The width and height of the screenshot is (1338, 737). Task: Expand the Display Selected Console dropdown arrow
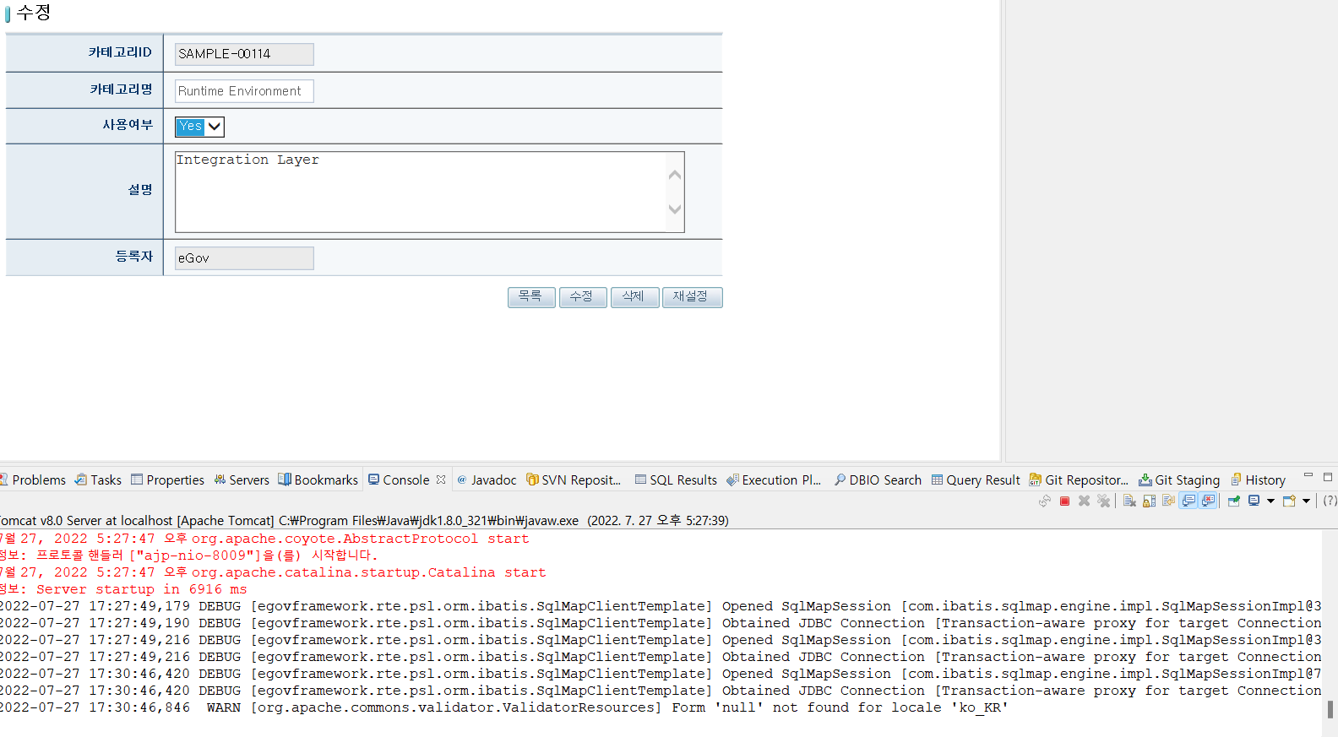(x=1270, y=501)
